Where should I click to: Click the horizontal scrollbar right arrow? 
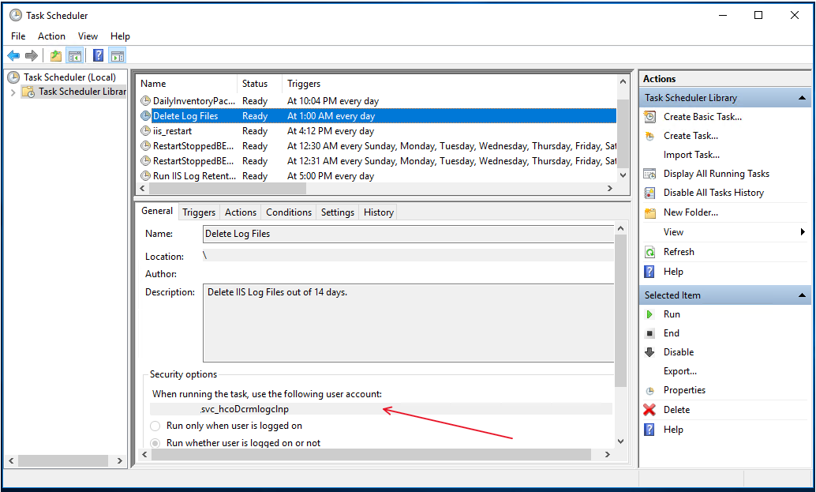point(610,188)
